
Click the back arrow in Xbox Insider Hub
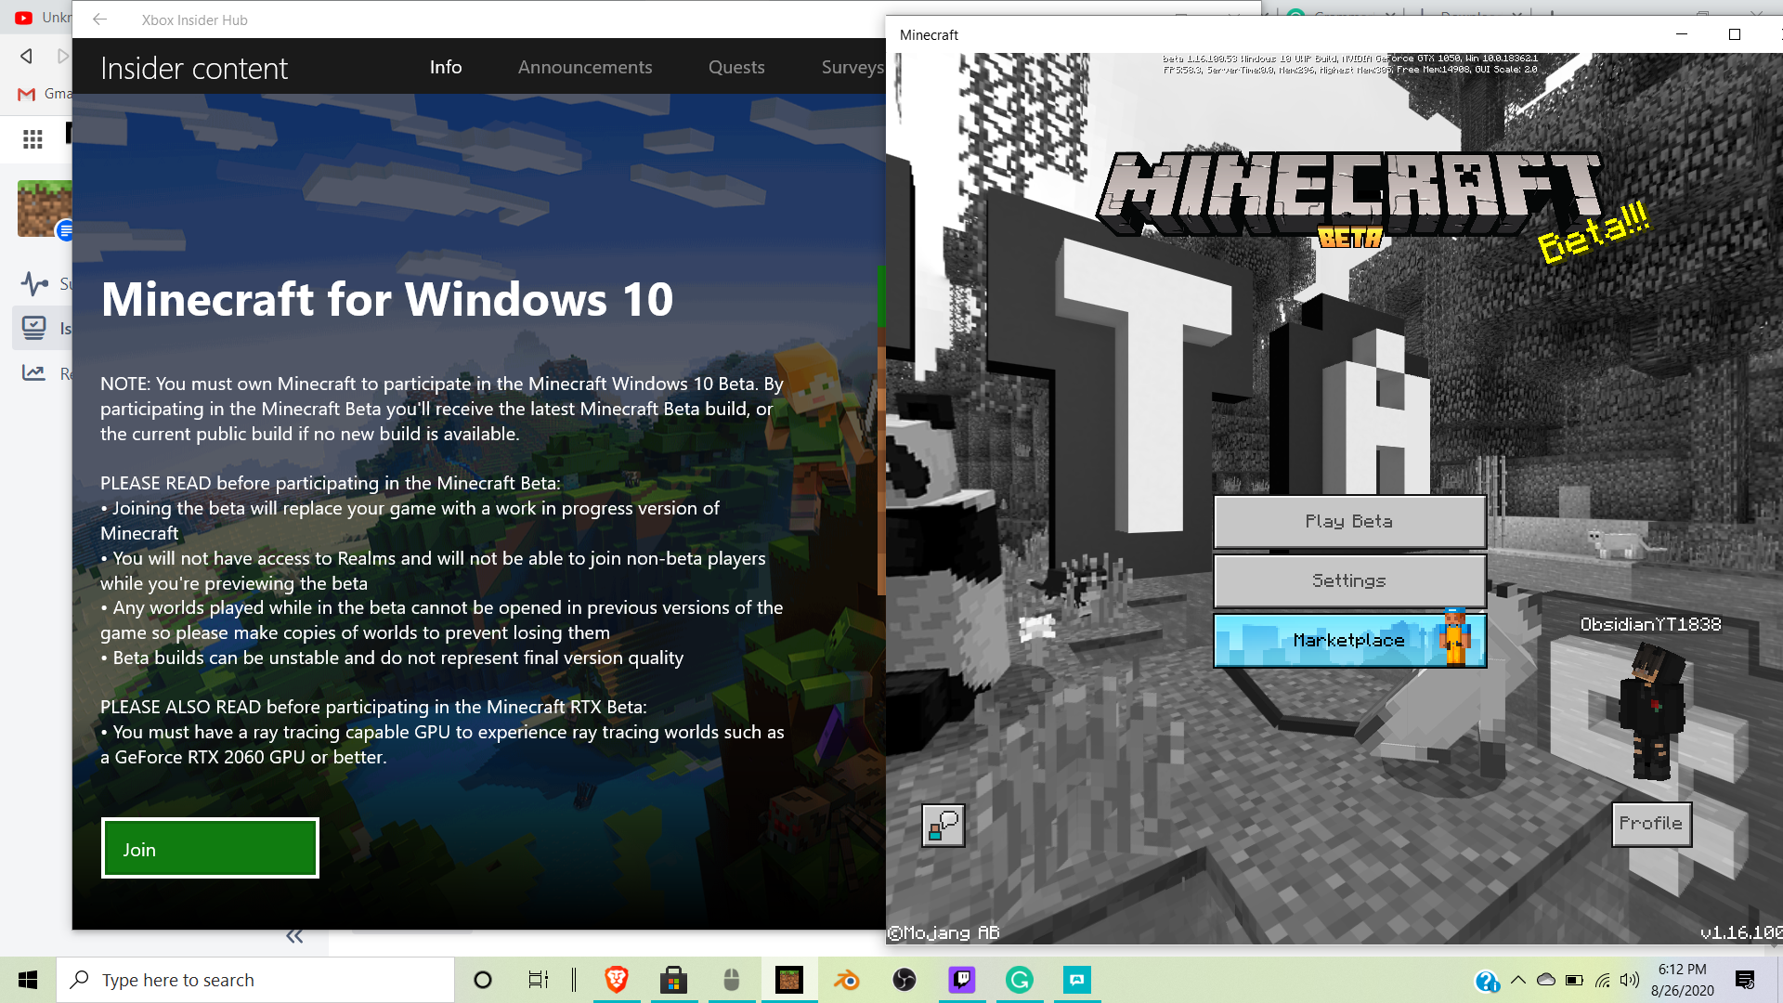click(x=99, y=20)
